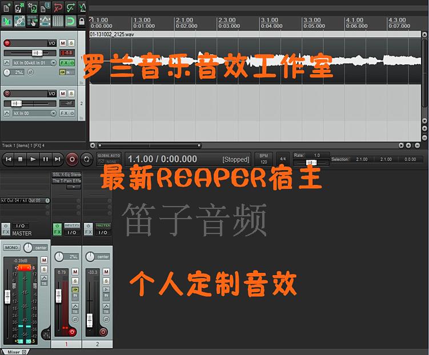Open track 1 envelope button in the track panel
Image resolution: width=429 pixels, height=355 pixels.
(x=6, y=63)
